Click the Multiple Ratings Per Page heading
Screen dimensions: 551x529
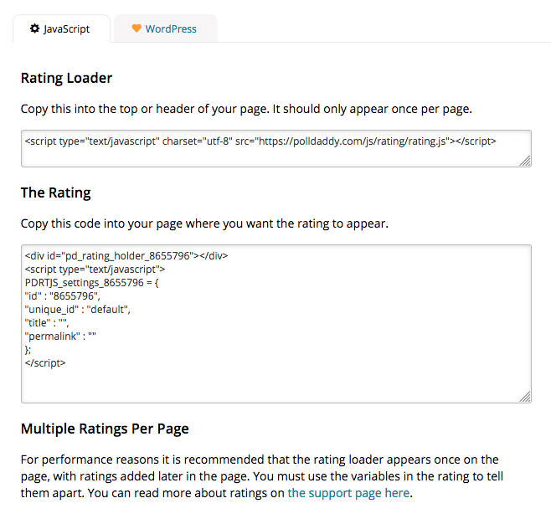pyautogui.click(x=105, y=429)
